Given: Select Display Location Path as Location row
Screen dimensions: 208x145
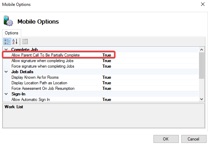Looking at the screenshot, I should coord(101,83).
